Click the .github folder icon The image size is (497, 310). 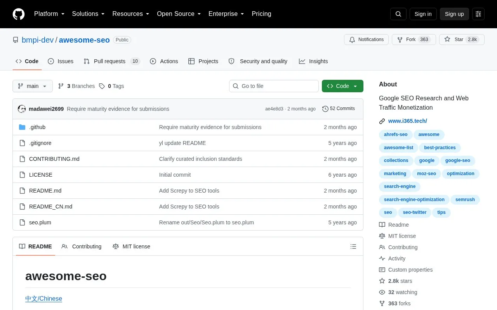point(22,127)
